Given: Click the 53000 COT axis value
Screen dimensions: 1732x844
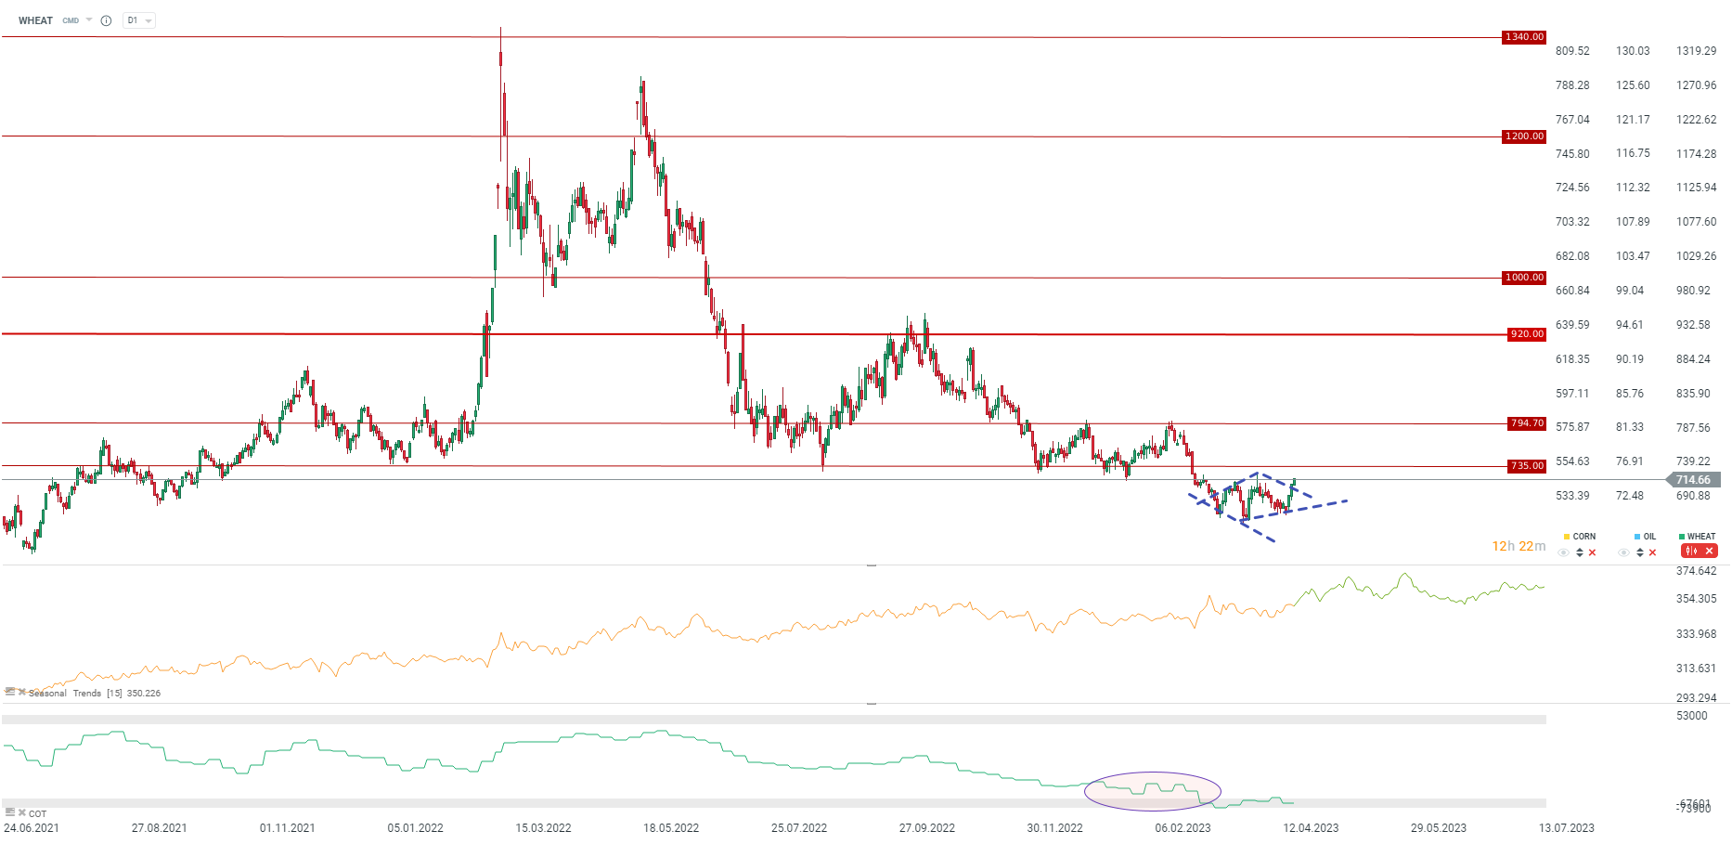Looking at the screenshot, I should [x=1692, y=716].
